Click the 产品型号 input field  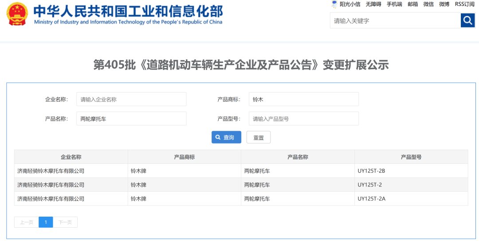pos(304,119)
